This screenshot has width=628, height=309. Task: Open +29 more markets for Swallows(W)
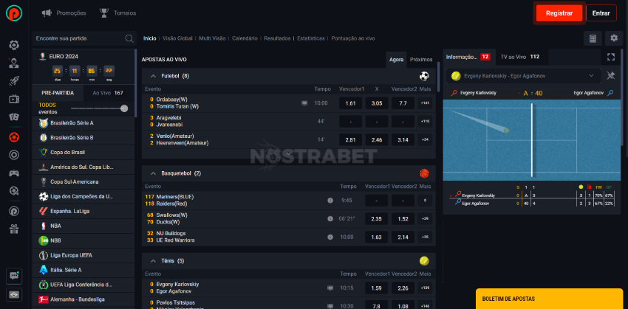click(425, 218)
